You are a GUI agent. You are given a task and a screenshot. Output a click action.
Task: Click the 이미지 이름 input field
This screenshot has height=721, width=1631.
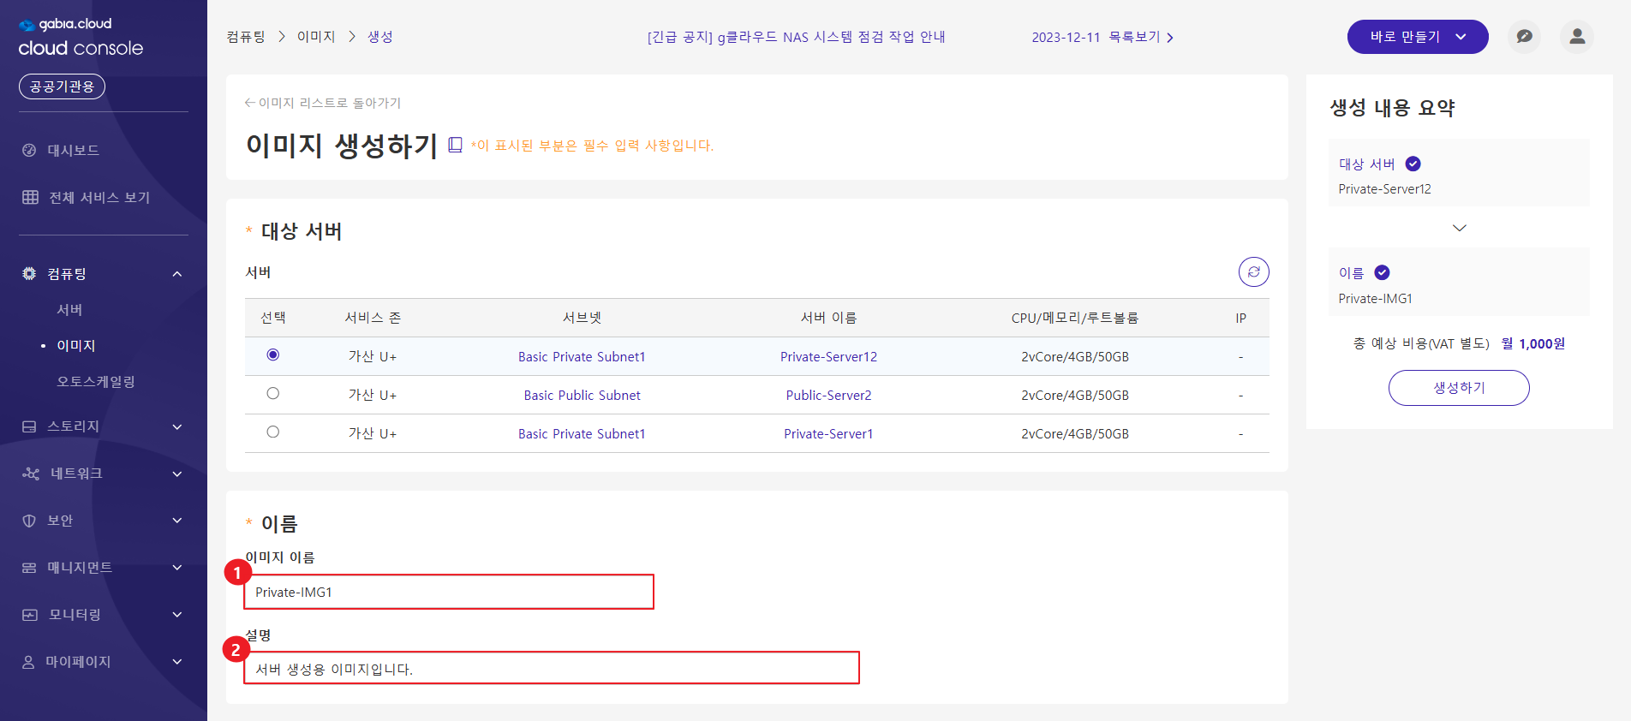pos(449,592)
